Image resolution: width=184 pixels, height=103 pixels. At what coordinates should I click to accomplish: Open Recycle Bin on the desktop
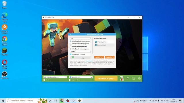tap(5, 5)
